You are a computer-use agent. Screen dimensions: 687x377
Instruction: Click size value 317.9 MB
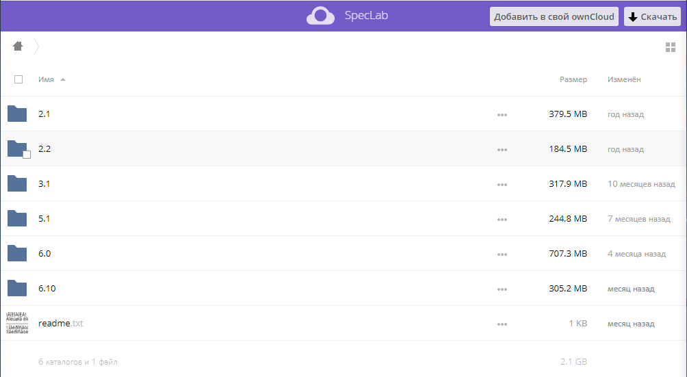coord(568,183)
